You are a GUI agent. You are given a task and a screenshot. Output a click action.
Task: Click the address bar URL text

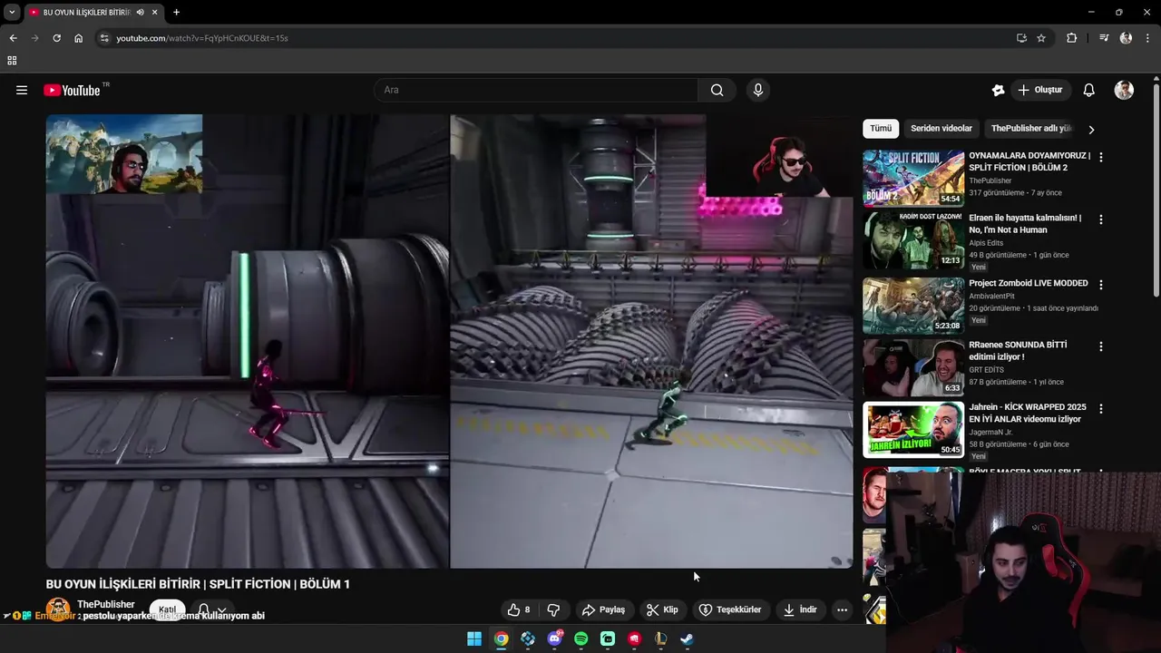click(202, 38)
